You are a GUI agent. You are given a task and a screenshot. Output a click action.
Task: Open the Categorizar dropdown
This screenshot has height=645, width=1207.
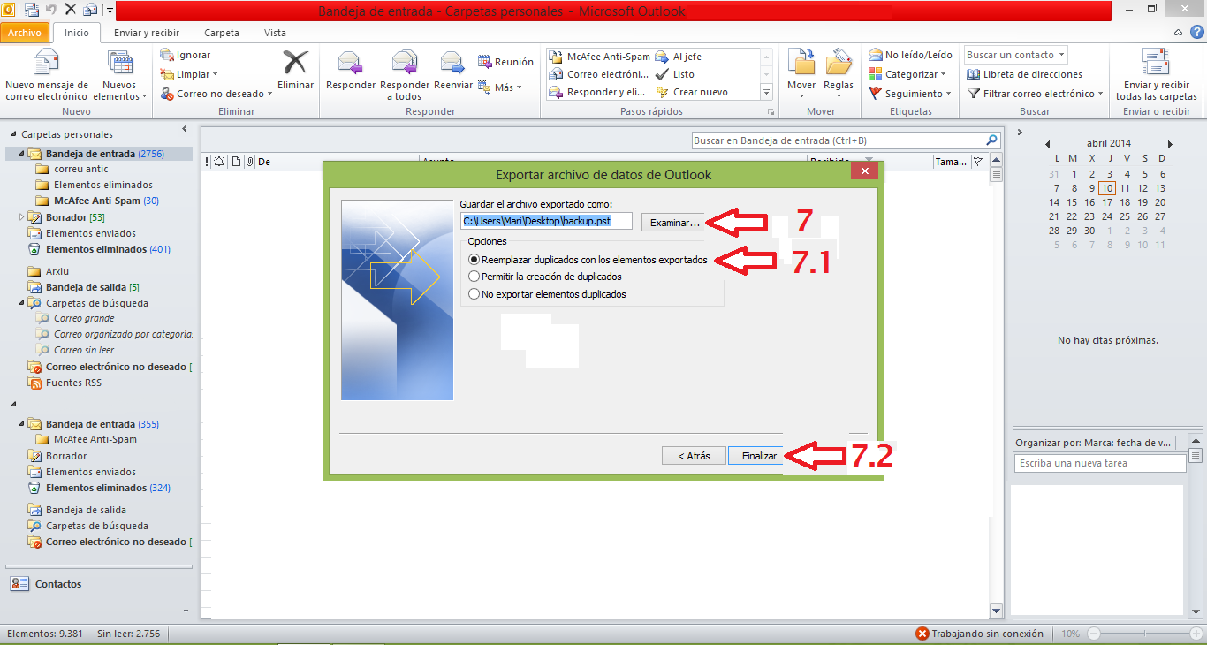pyautogui.click(x=907, y=74)
